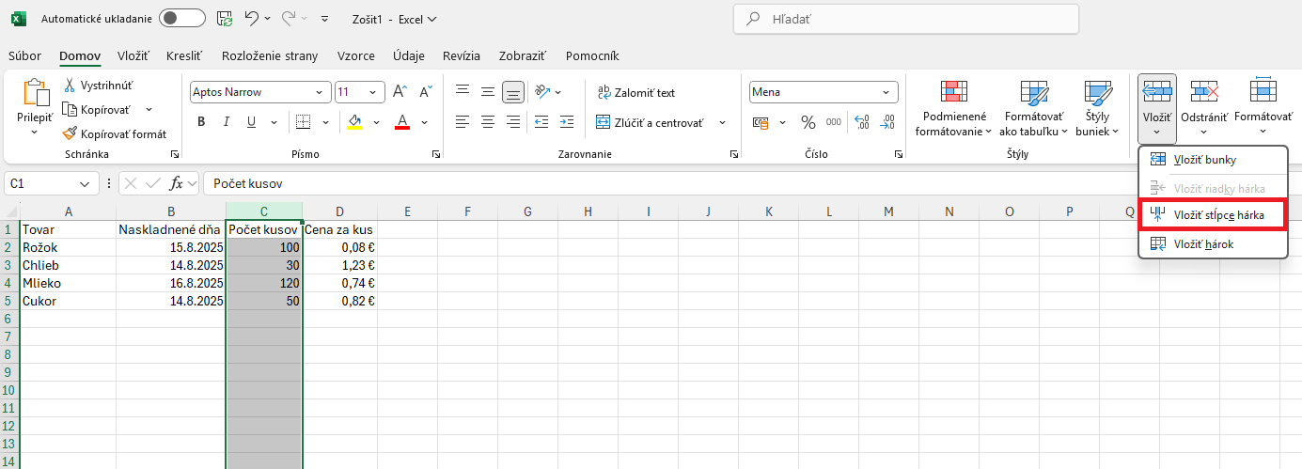Click the thousands separator 000 icon

pyautogui.click(x=834, y=122)
